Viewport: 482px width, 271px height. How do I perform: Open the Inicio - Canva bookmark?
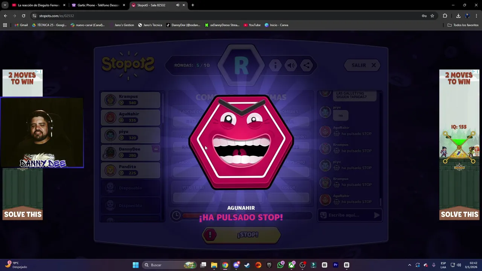[276, 25]
